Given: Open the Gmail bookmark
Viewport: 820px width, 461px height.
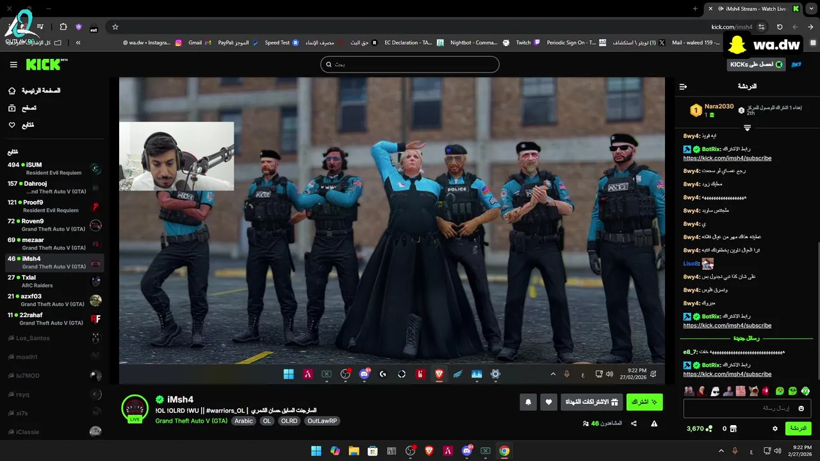Looking at the screenshot, I should [200, 42].
